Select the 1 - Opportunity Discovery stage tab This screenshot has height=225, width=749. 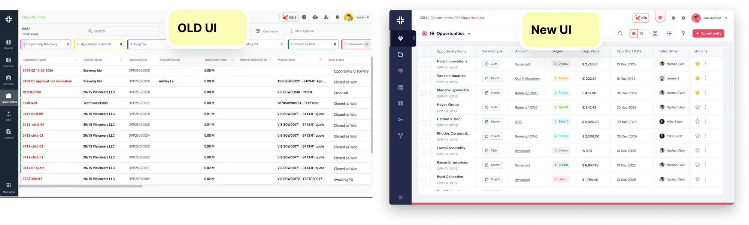coord(45,44)
